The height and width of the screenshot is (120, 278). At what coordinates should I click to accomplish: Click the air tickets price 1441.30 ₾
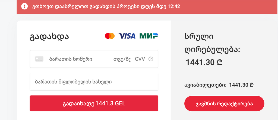pyautogui.click(x=241, y=85)
